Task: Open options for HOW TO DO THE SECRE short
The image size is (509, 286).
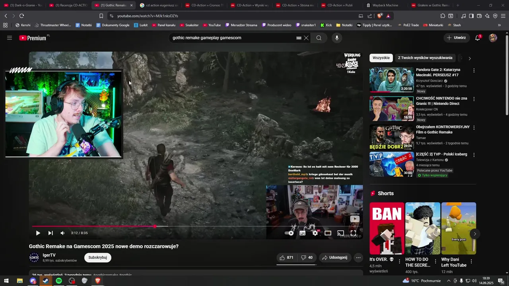Action: (x=435, y=262)
